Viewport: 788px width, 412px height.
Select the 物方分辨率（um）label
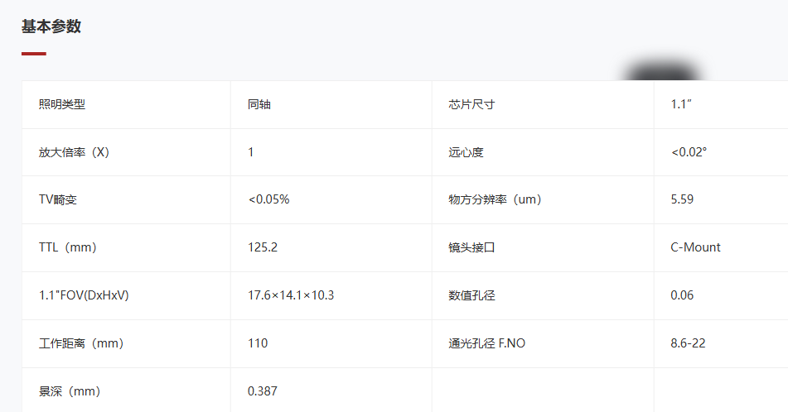495,199
